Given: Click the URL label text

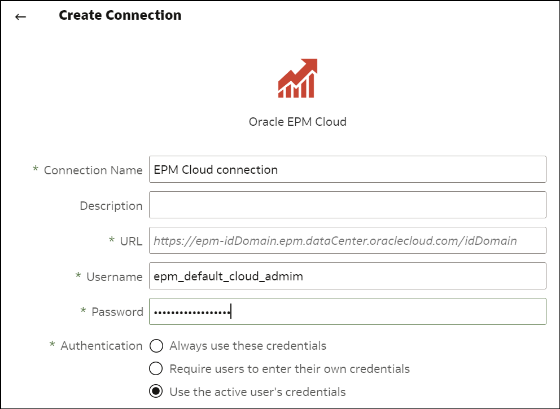Looking at the screenshot, I should click(131, 241).
